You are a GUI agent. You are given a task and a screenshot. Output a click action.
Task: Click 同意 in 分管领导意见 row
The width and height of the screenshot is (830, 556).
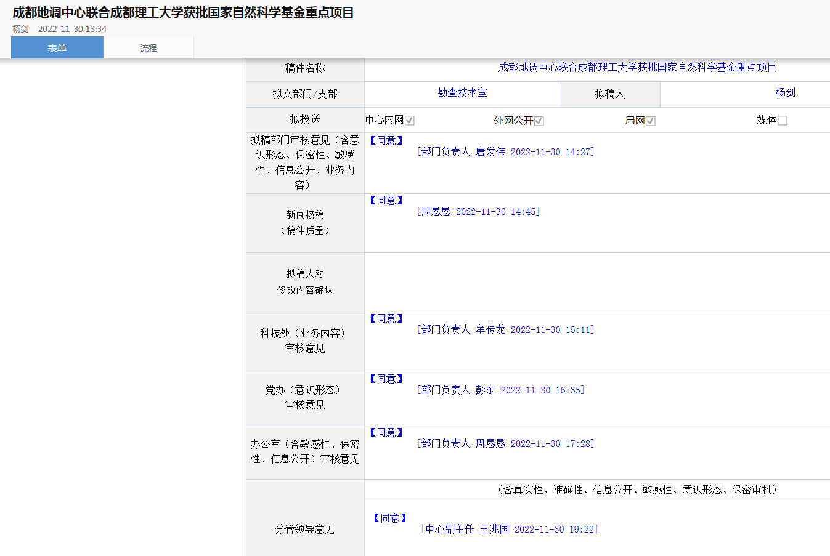click(390, 518)
